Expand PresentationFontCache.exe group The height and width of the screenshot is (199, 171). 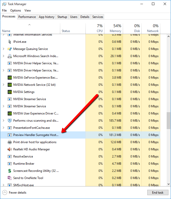[x=4, y=128]
